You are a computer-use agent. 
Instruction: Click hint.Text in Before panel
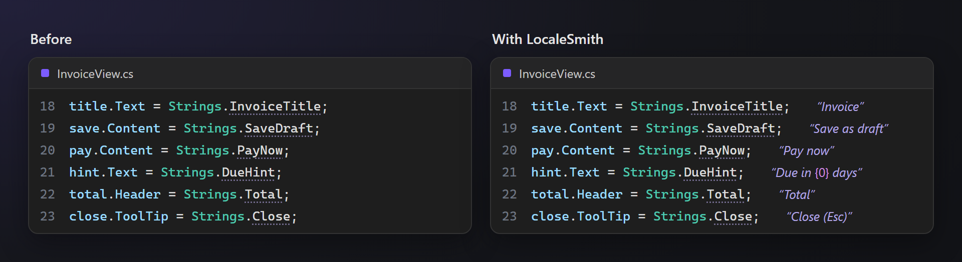(103, 172)
